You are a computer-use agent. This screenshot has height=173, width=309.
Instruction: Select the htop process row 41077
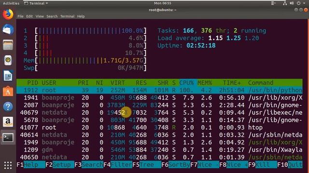159,127
